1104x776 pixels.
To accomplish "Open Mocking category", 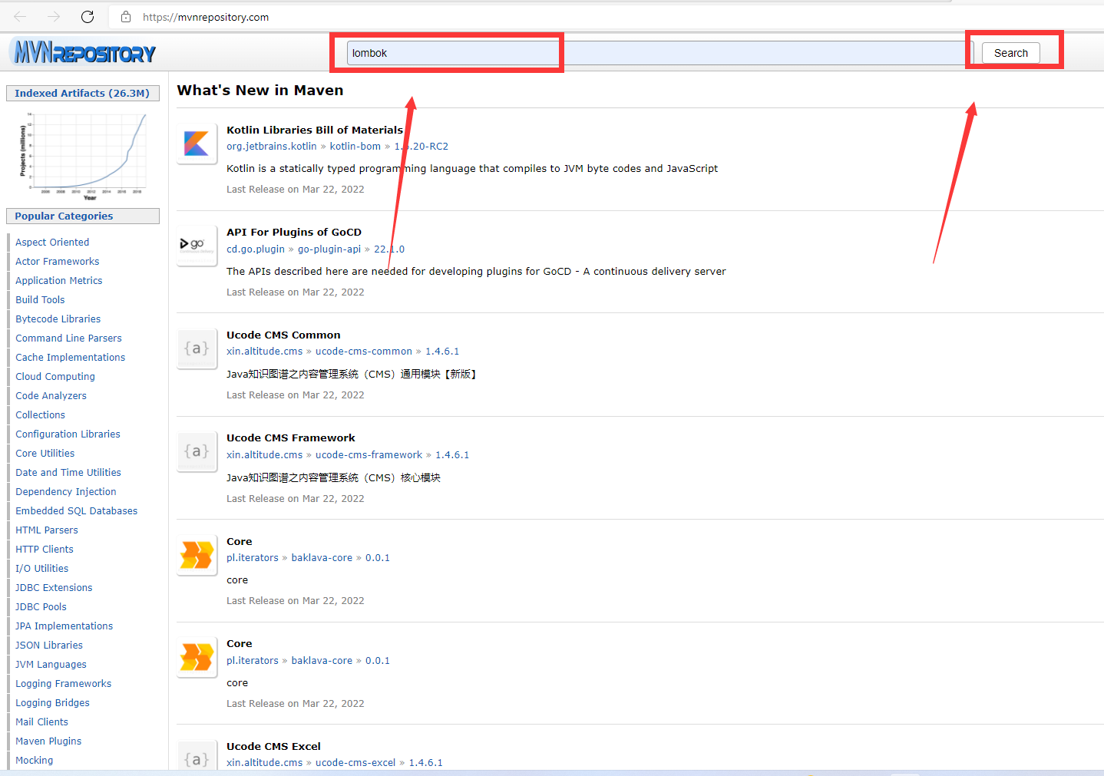I will 35,760.
